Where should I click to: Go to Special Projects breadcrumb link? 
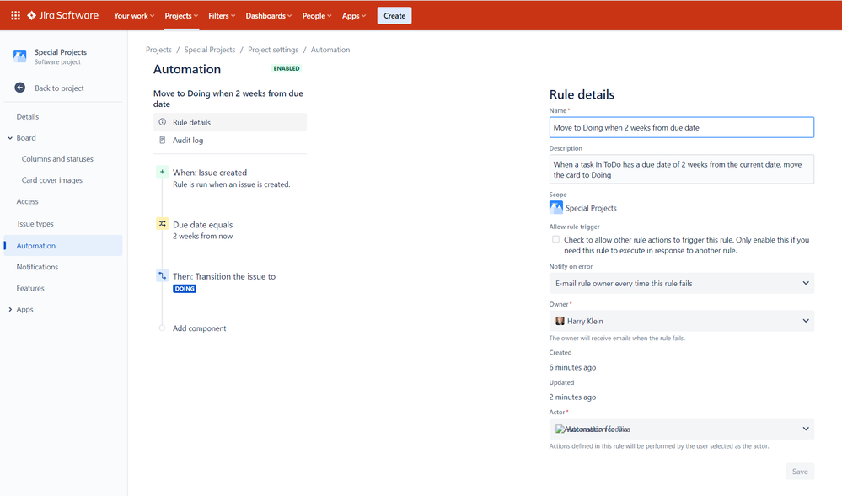coord(209,50)
